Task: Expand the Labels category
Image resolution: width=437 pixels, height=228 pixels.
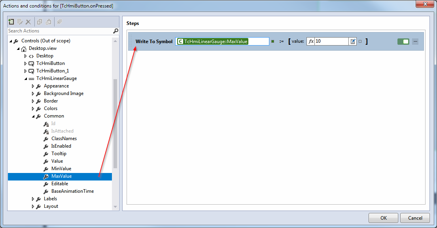Action: pyautogui.click(x=33, y=199)
